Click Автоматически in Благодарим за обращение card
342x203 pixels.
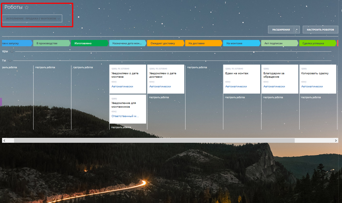(274, 86)
